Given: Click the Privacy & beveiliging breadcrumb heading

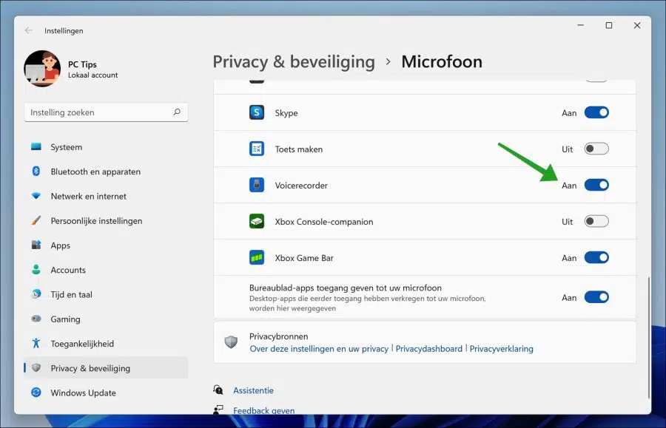Looking at the screenshot, I should click(294, 62).
